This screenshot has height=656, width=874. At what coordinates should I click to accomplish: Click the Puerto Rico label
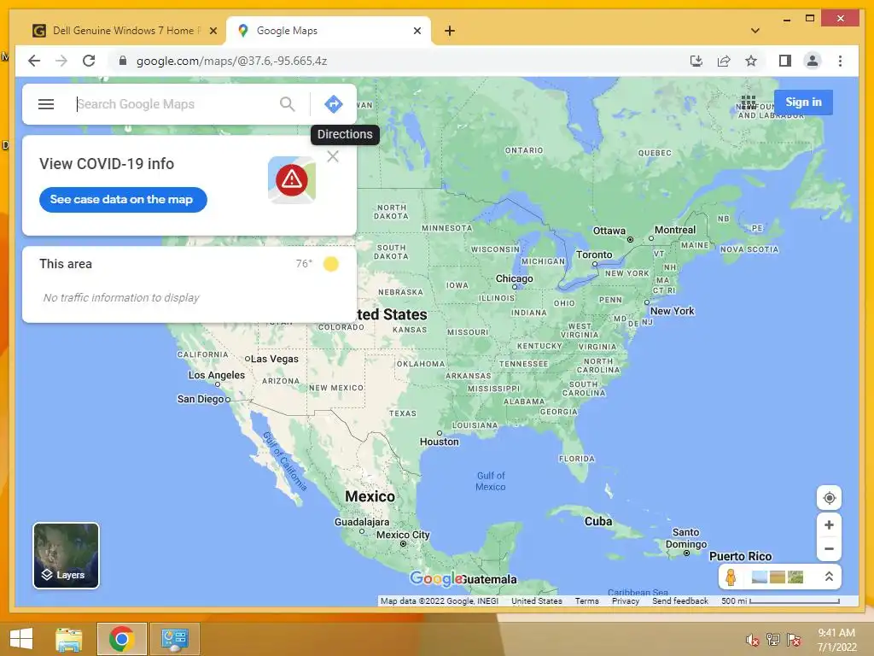tap(740, 556)
